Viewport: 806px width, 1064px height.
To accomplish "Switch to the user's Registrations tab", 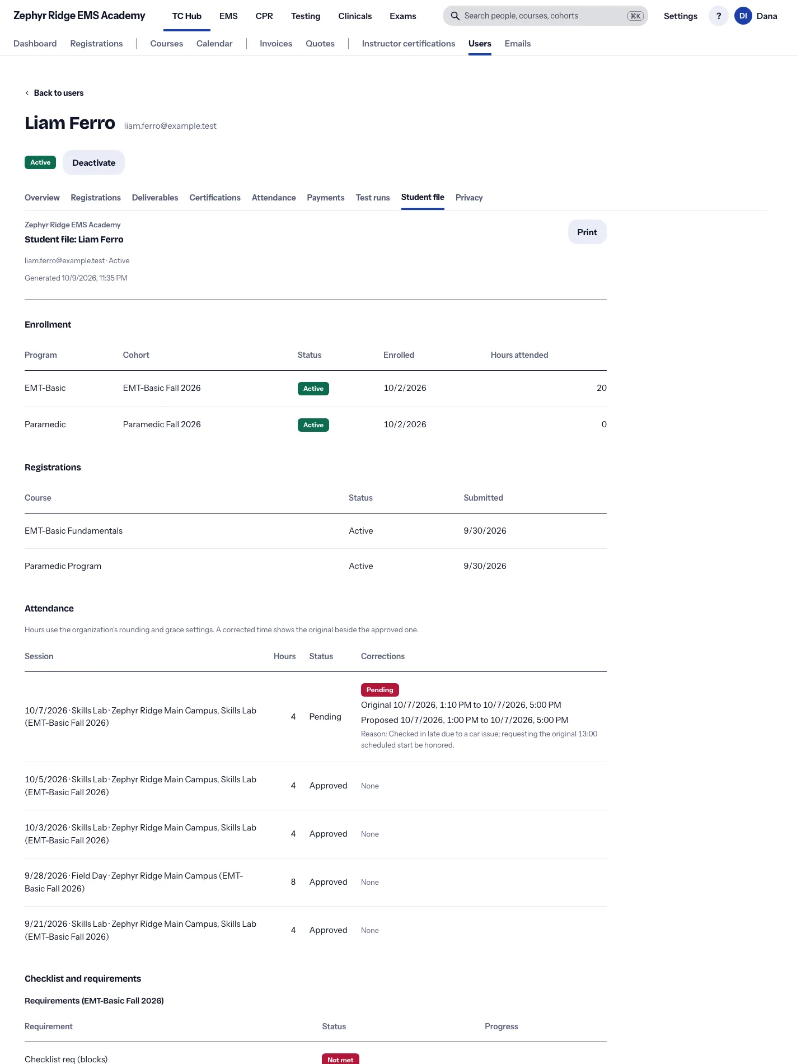I will [96, 198].
